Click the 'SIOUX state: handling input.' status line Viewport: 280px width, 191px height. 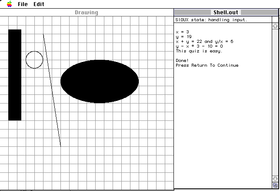(x=211, y=19)
